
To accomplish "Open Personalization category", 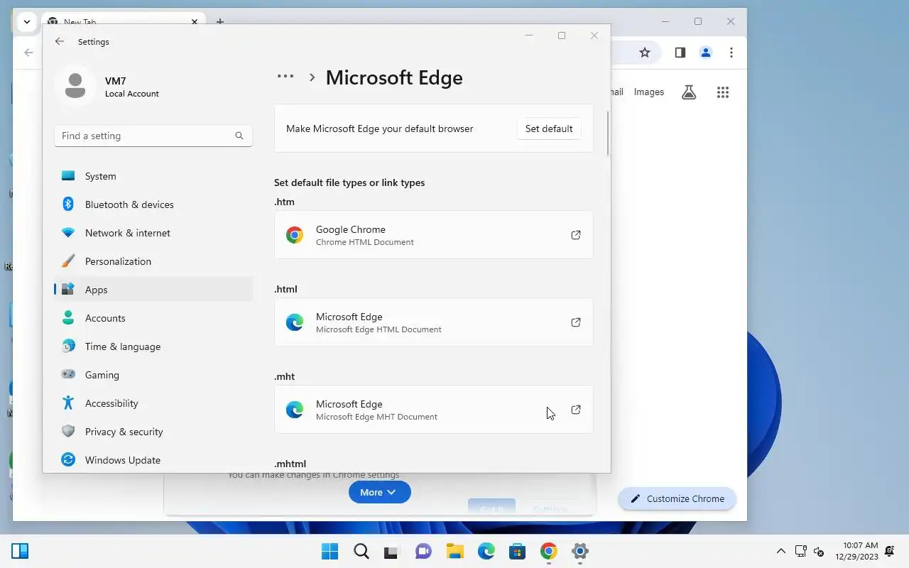I will click(153, 261).
